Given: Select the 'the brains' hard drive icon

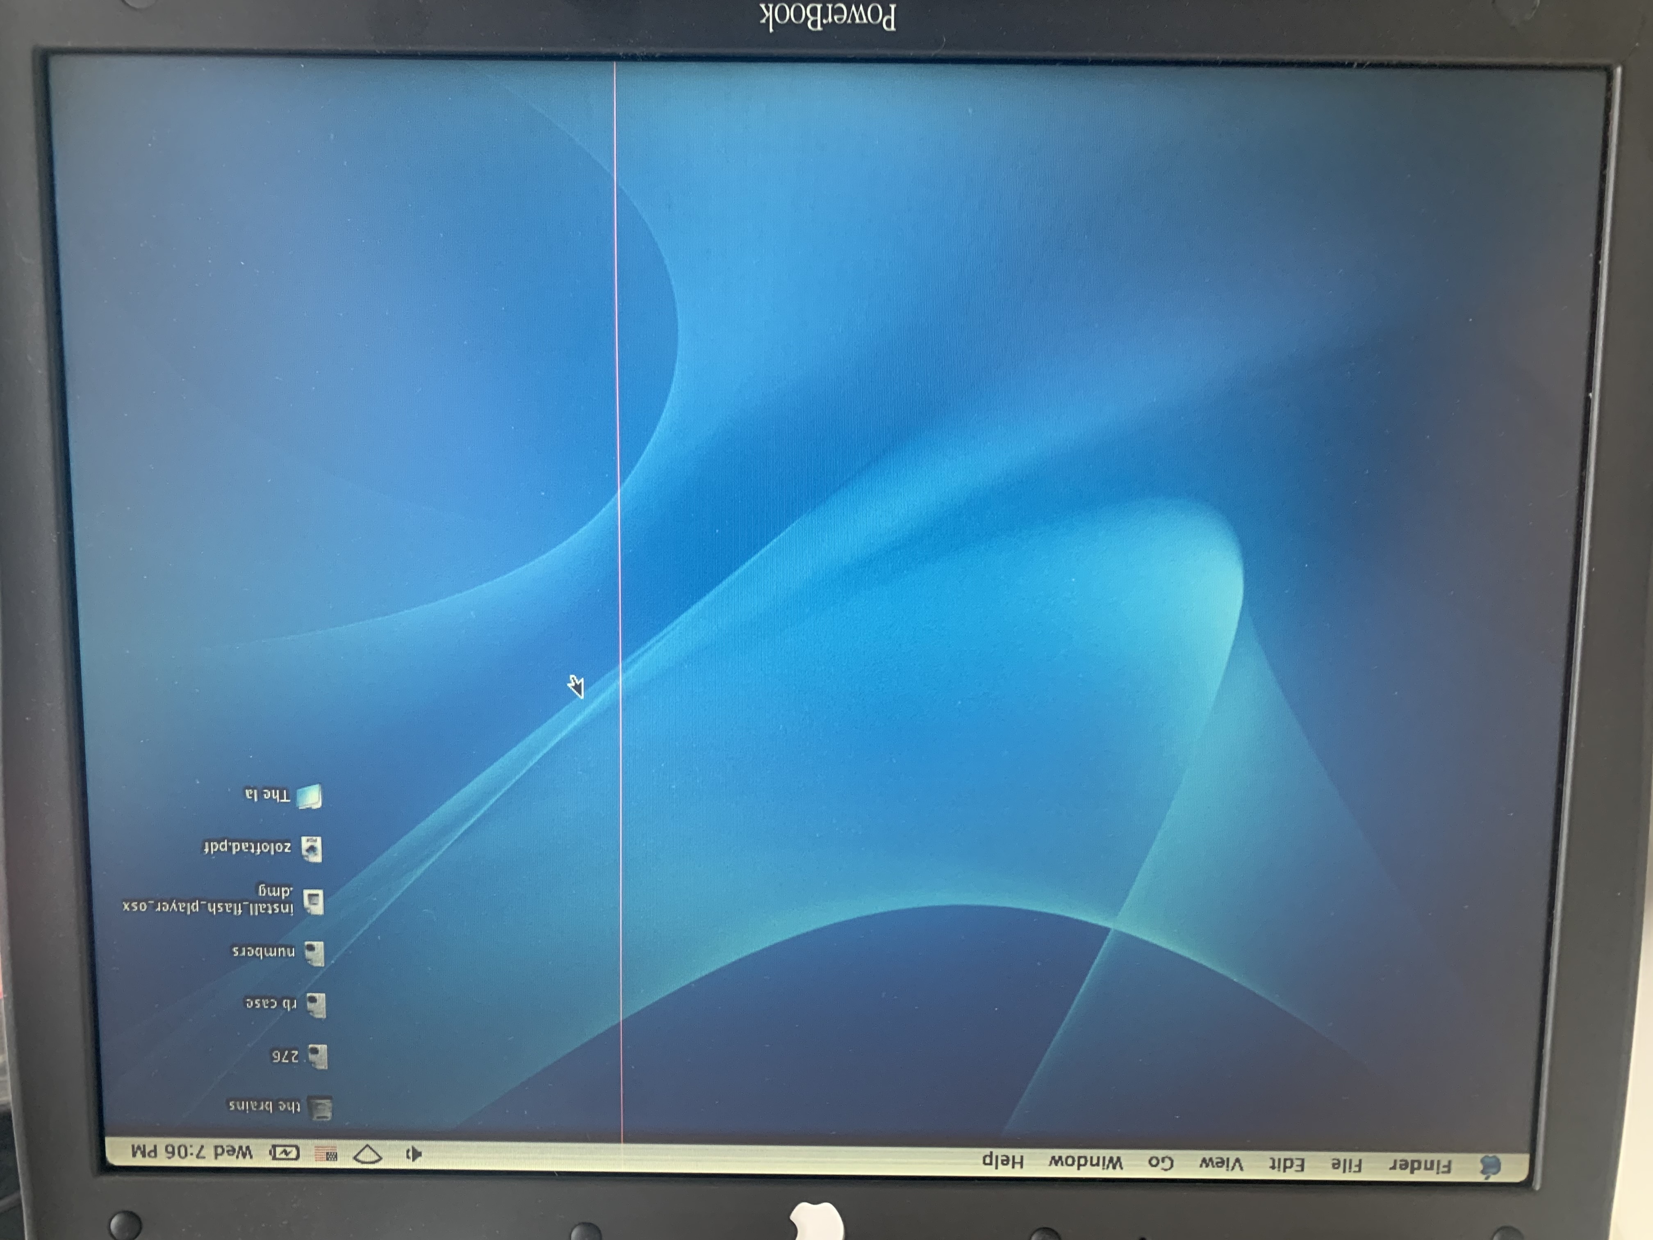Looking at the screenshot, I should coord(321,1108).
